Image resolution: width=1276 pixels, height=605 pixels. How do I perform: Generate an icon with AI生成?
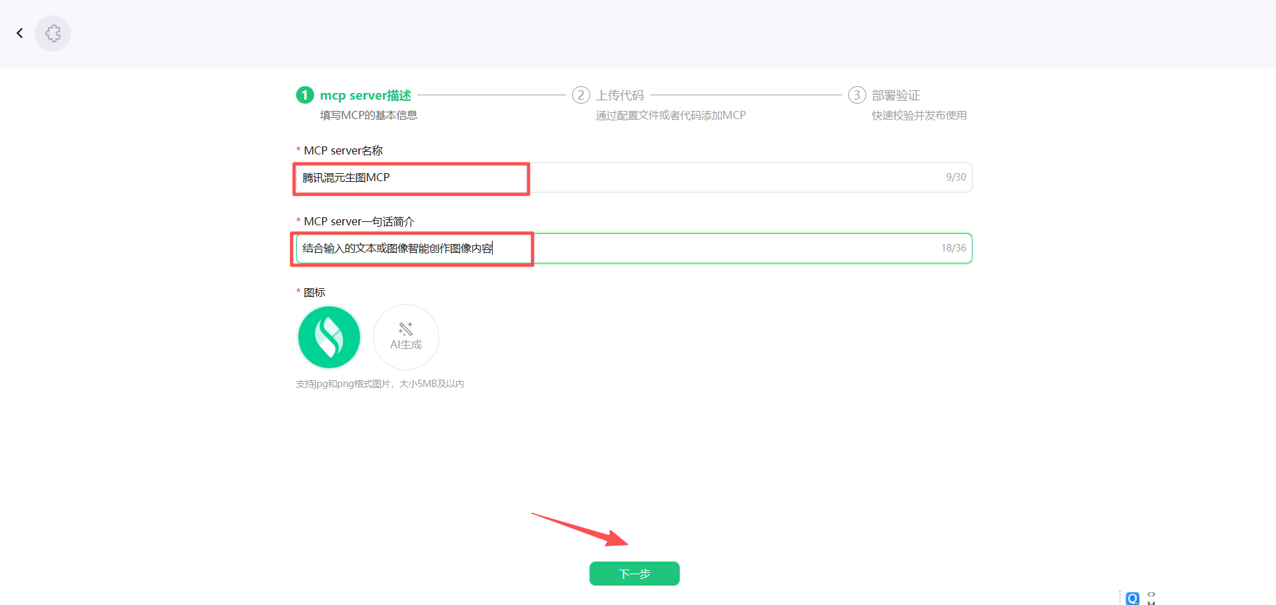[406, 337]
